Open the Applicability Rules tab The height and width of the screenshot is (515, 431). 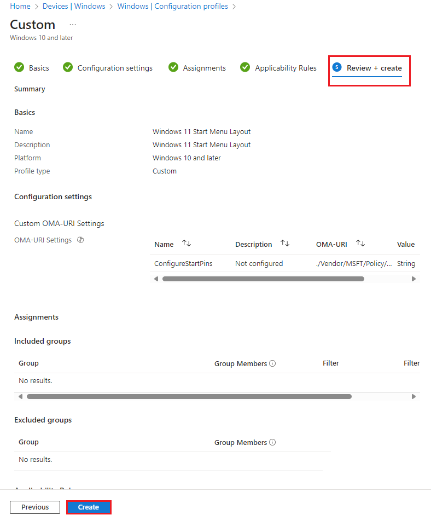click(285, 67)
